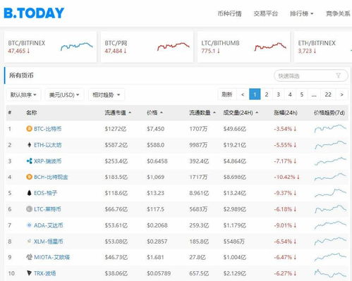This screenshot has height=281, width=352.
Task: Go to next page with > arrow
Action: tap(342, 94)
